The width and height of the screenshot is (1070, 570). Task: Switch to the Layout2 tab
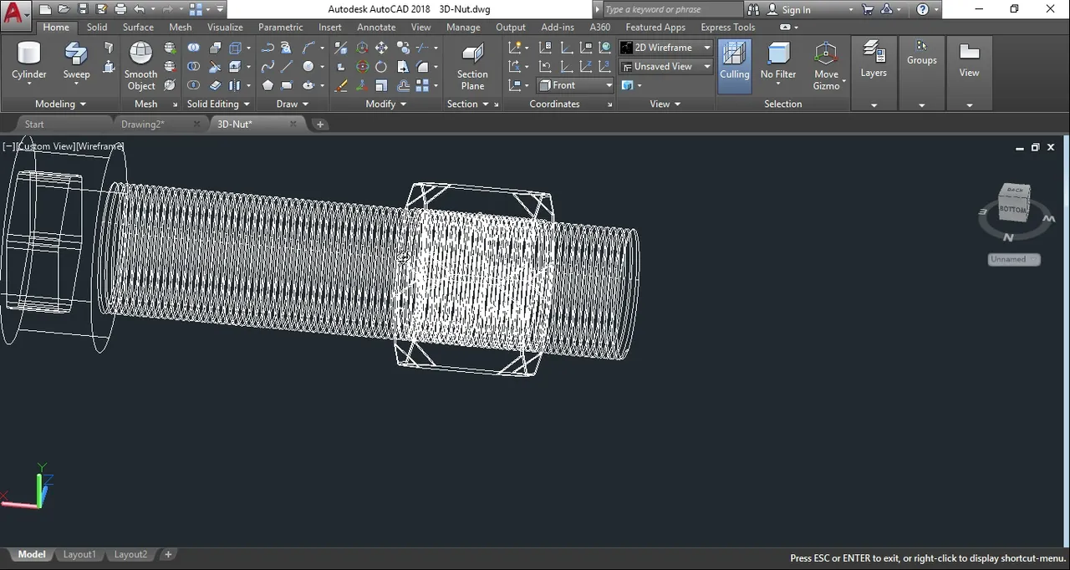click(x=130, y=554)
